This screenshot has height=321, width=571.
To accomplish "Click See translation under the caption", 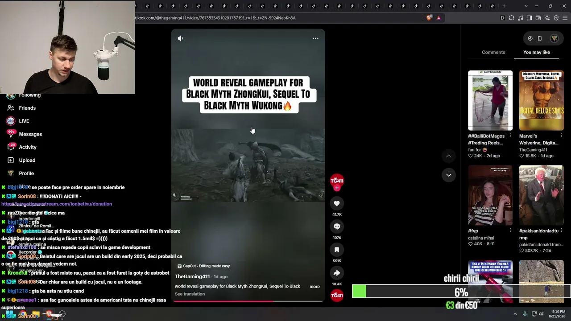I will point(190,294).
